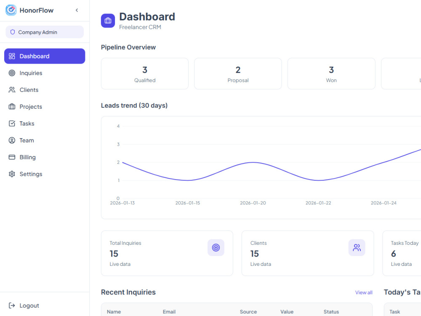Click the Inquiries target icon in sidebar
421x316 pixels.
pos(12,73)
